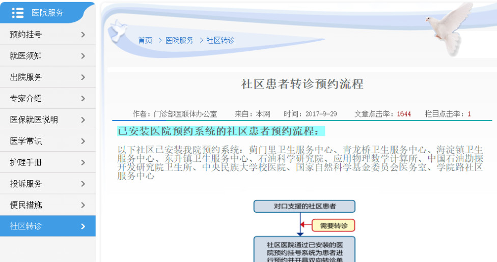Open the 医保就医说明 menu item
This screenshot has width=497, height=262.
click(x=48, y=120)
